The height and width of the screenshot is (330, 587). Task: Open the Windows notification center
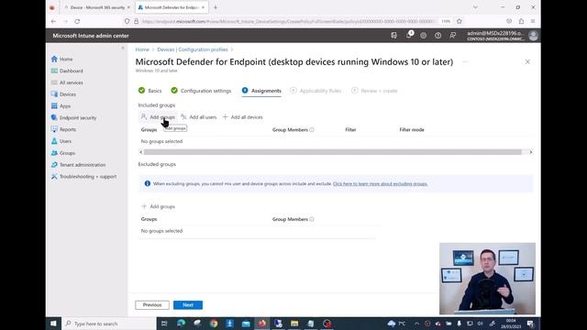(530, 324)
